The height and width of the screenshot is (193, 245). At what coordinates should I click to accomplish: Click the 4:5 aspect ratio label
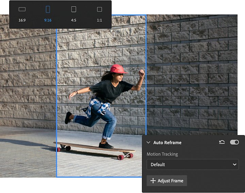(x=73, y=20)
